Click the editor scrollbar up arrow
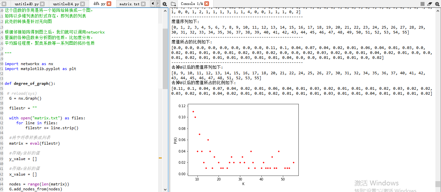Viewport: 441px width, 192px height. click(x=165, y=11)
